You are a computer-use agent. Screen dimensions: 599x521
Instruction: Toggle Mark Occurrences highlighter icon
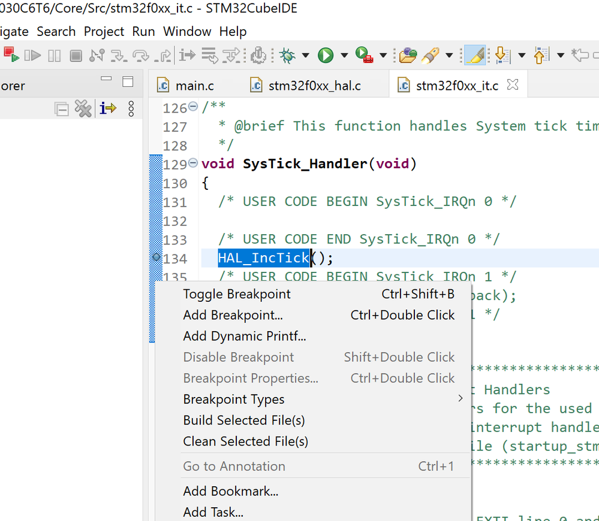[x=475, y=55]
